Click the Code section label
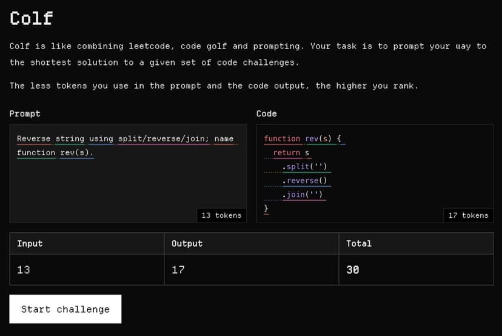The image size is (502, 336). pyautogui.click(x=266, y=113)
